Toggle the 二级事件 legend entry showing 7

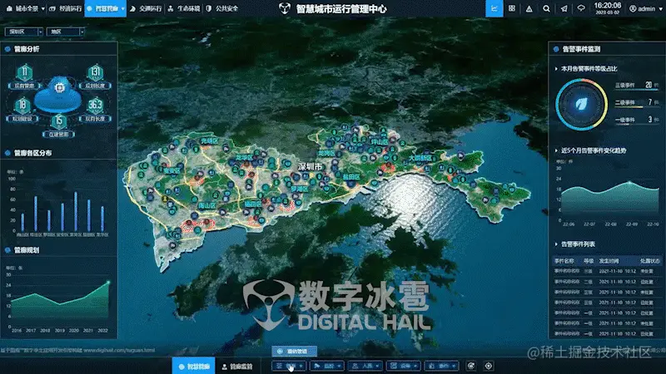coord(637,102)
